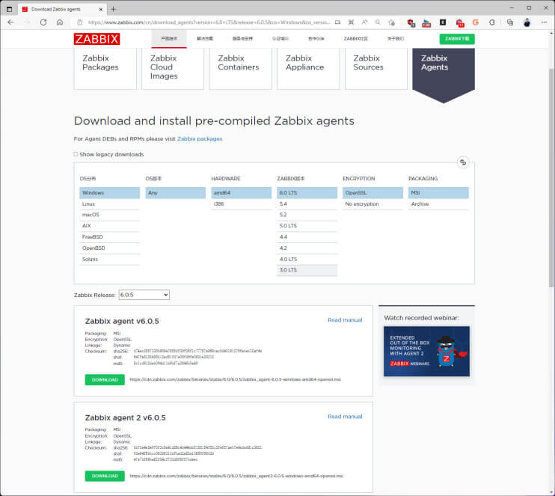Open Read manual for Zabbix agent 2
Viewport: 555px width, 496px height.
pyautogui.click(x=345, y=417)
